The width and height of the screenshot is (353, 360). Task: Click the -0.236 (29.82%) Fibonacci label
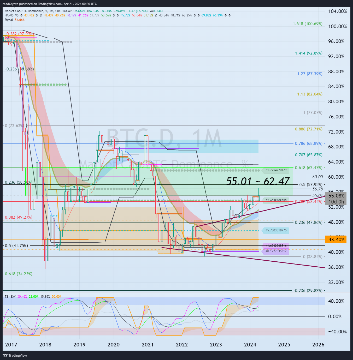pyautogui.click(x=308, y=291)
